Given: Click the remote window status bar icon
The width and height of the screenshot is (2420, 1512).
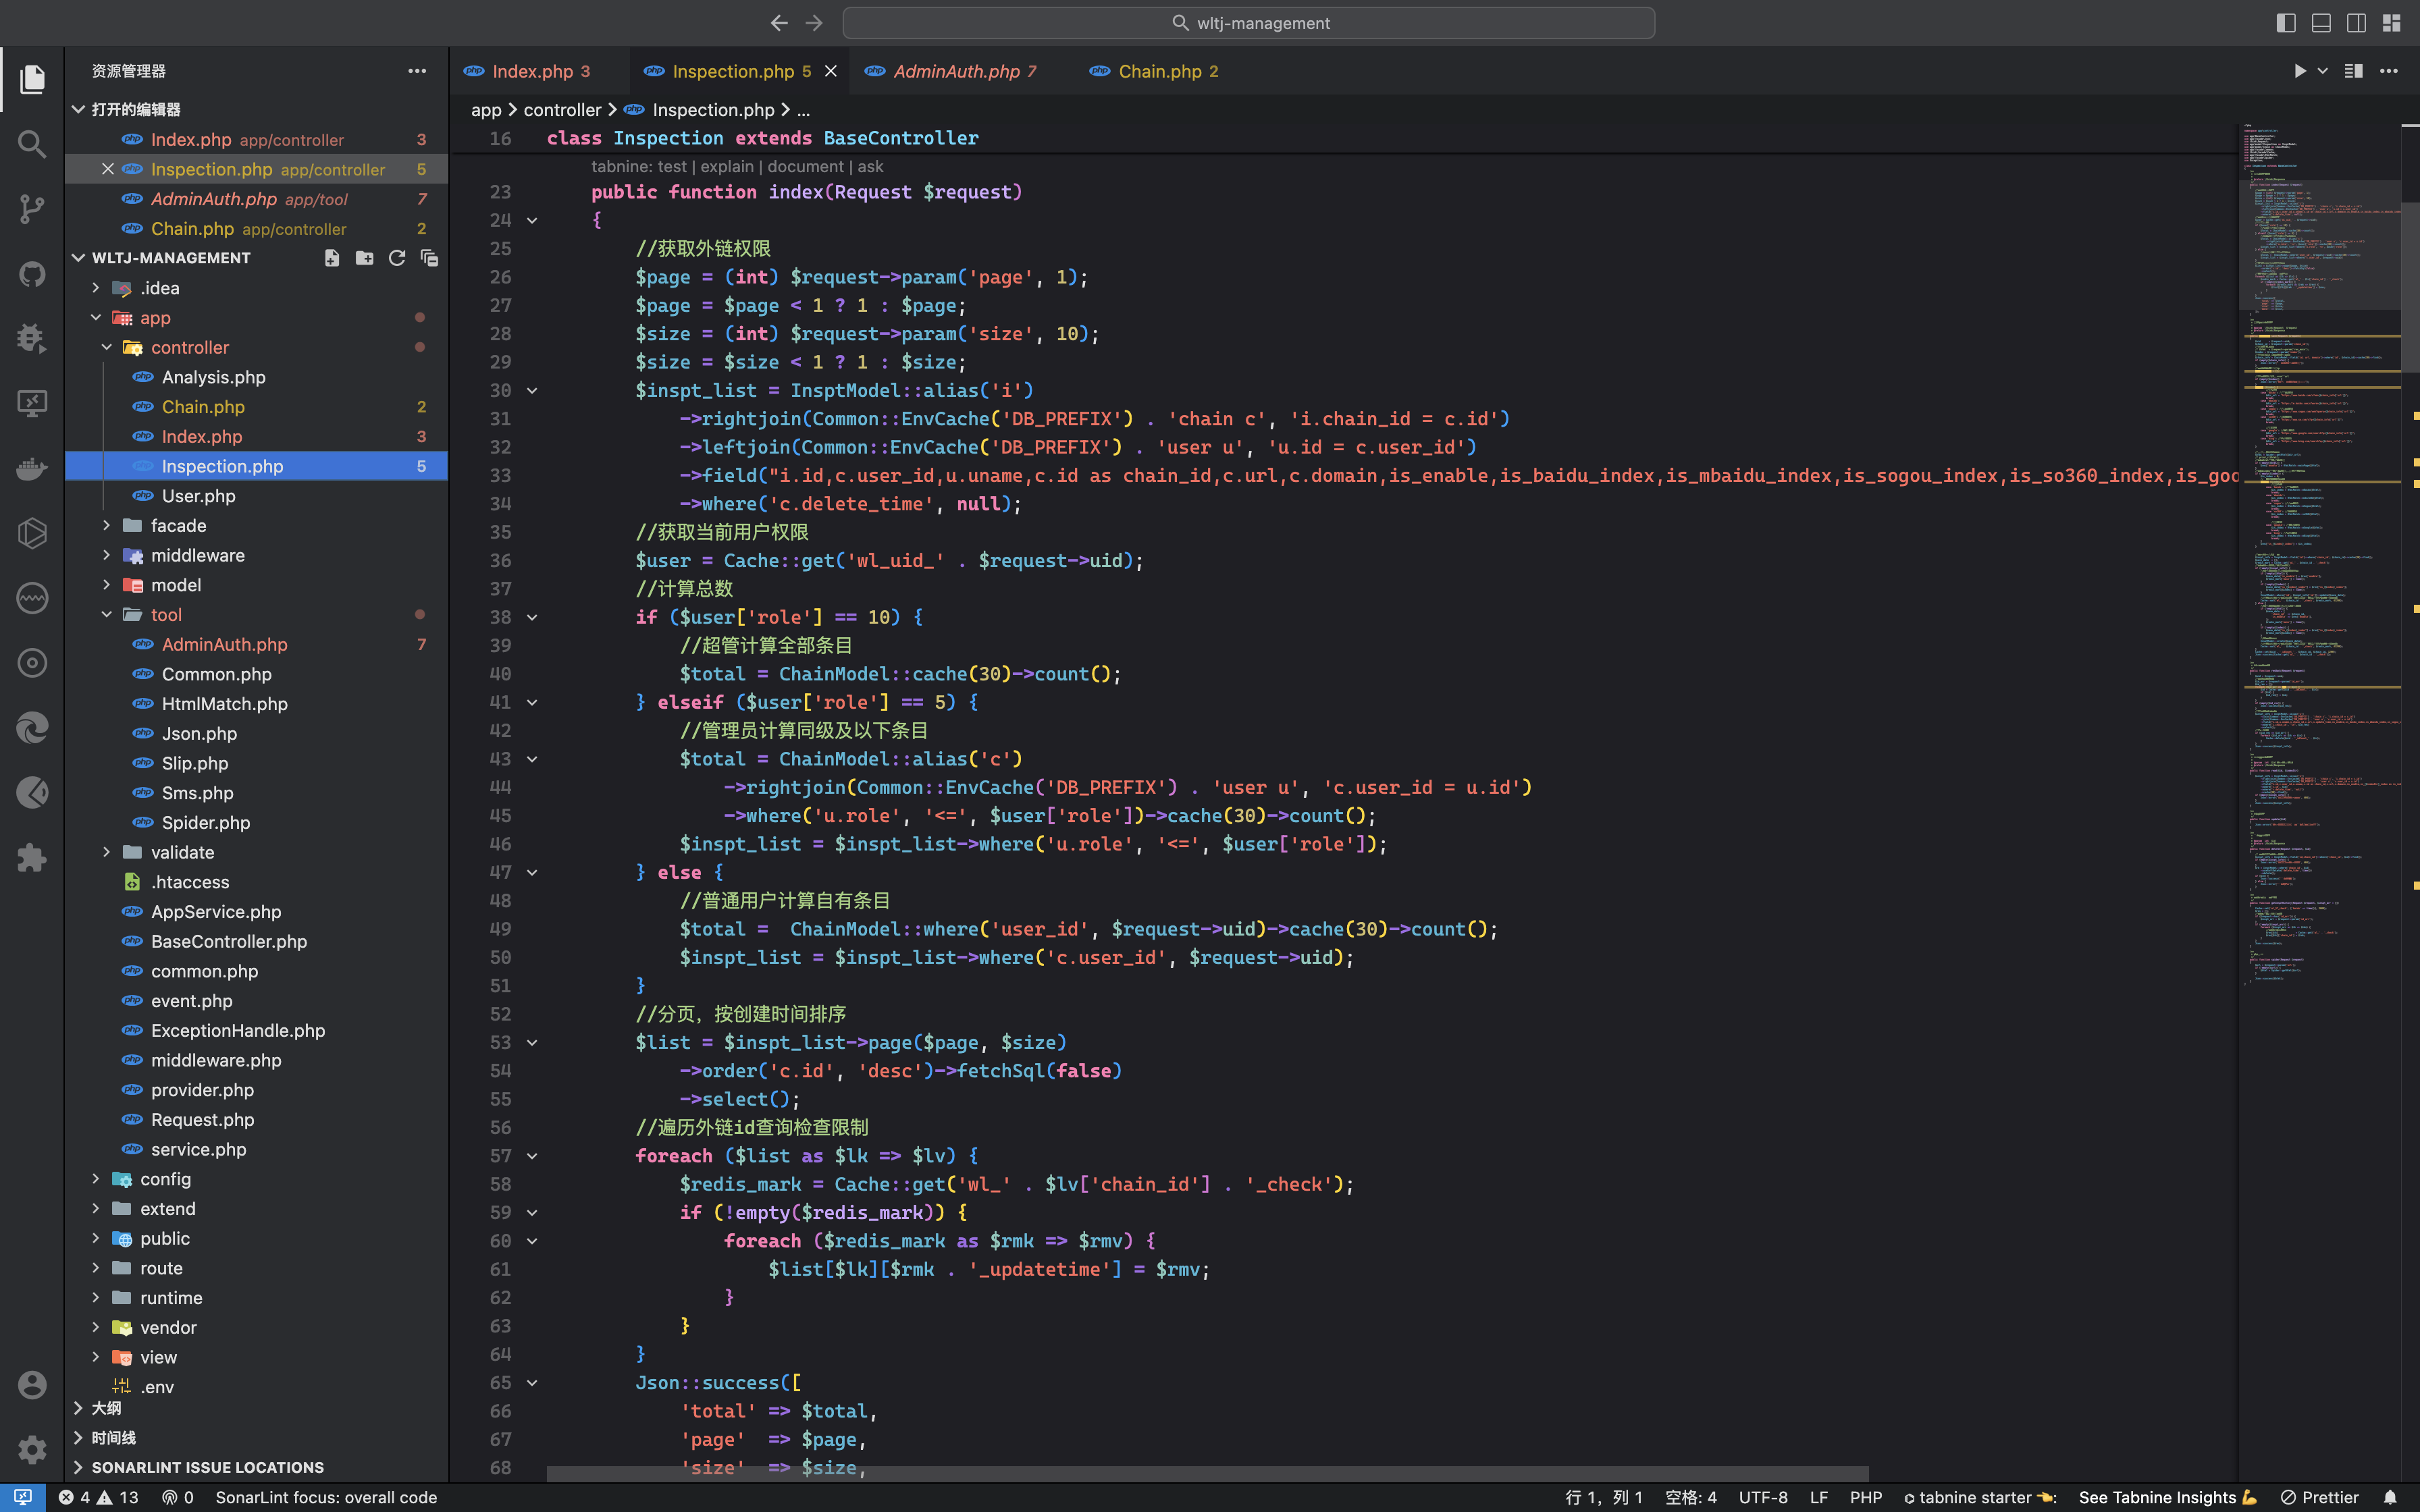Looking at the screenshot, I should point(23,1497).
